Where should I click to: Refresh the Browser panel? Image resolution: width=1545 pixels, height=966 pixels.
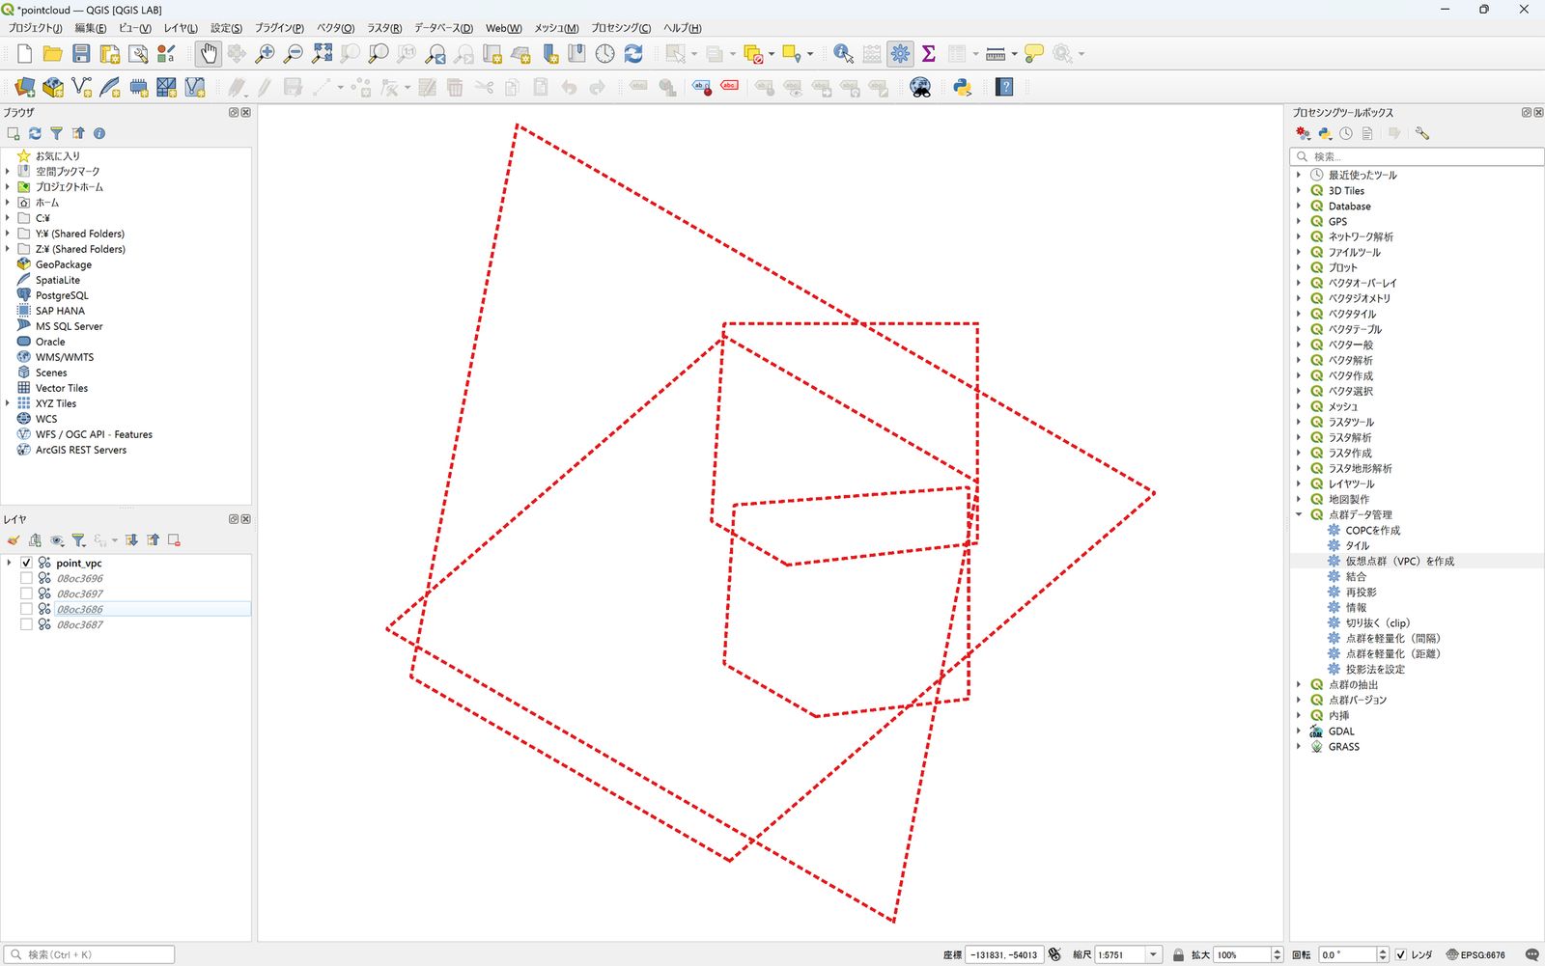coord(35,133)
